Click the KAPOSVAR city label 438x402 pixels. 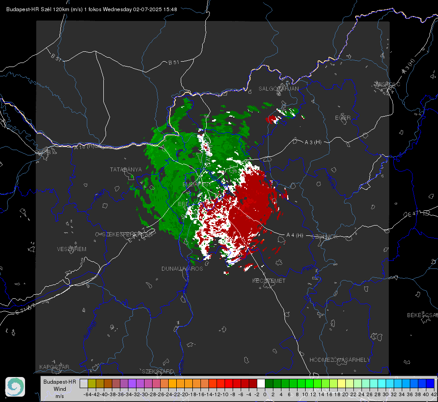click(54, 367)
